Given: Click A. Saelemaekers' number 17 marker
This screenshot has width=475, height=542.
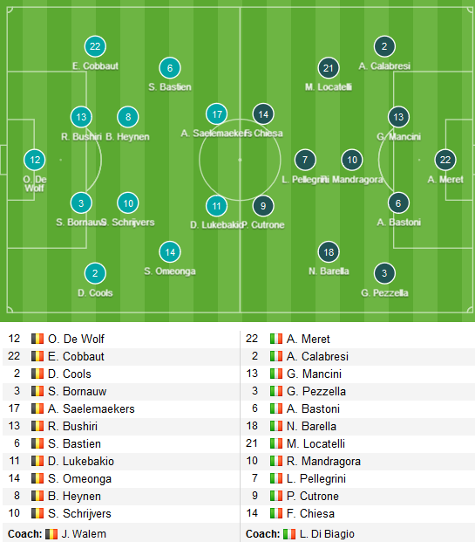Looking at the screenshot, I should [216, 114].
